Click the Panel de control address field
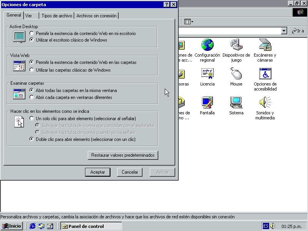Image resolution: width=308 pixels, height=231 pixels. [230, 31]
